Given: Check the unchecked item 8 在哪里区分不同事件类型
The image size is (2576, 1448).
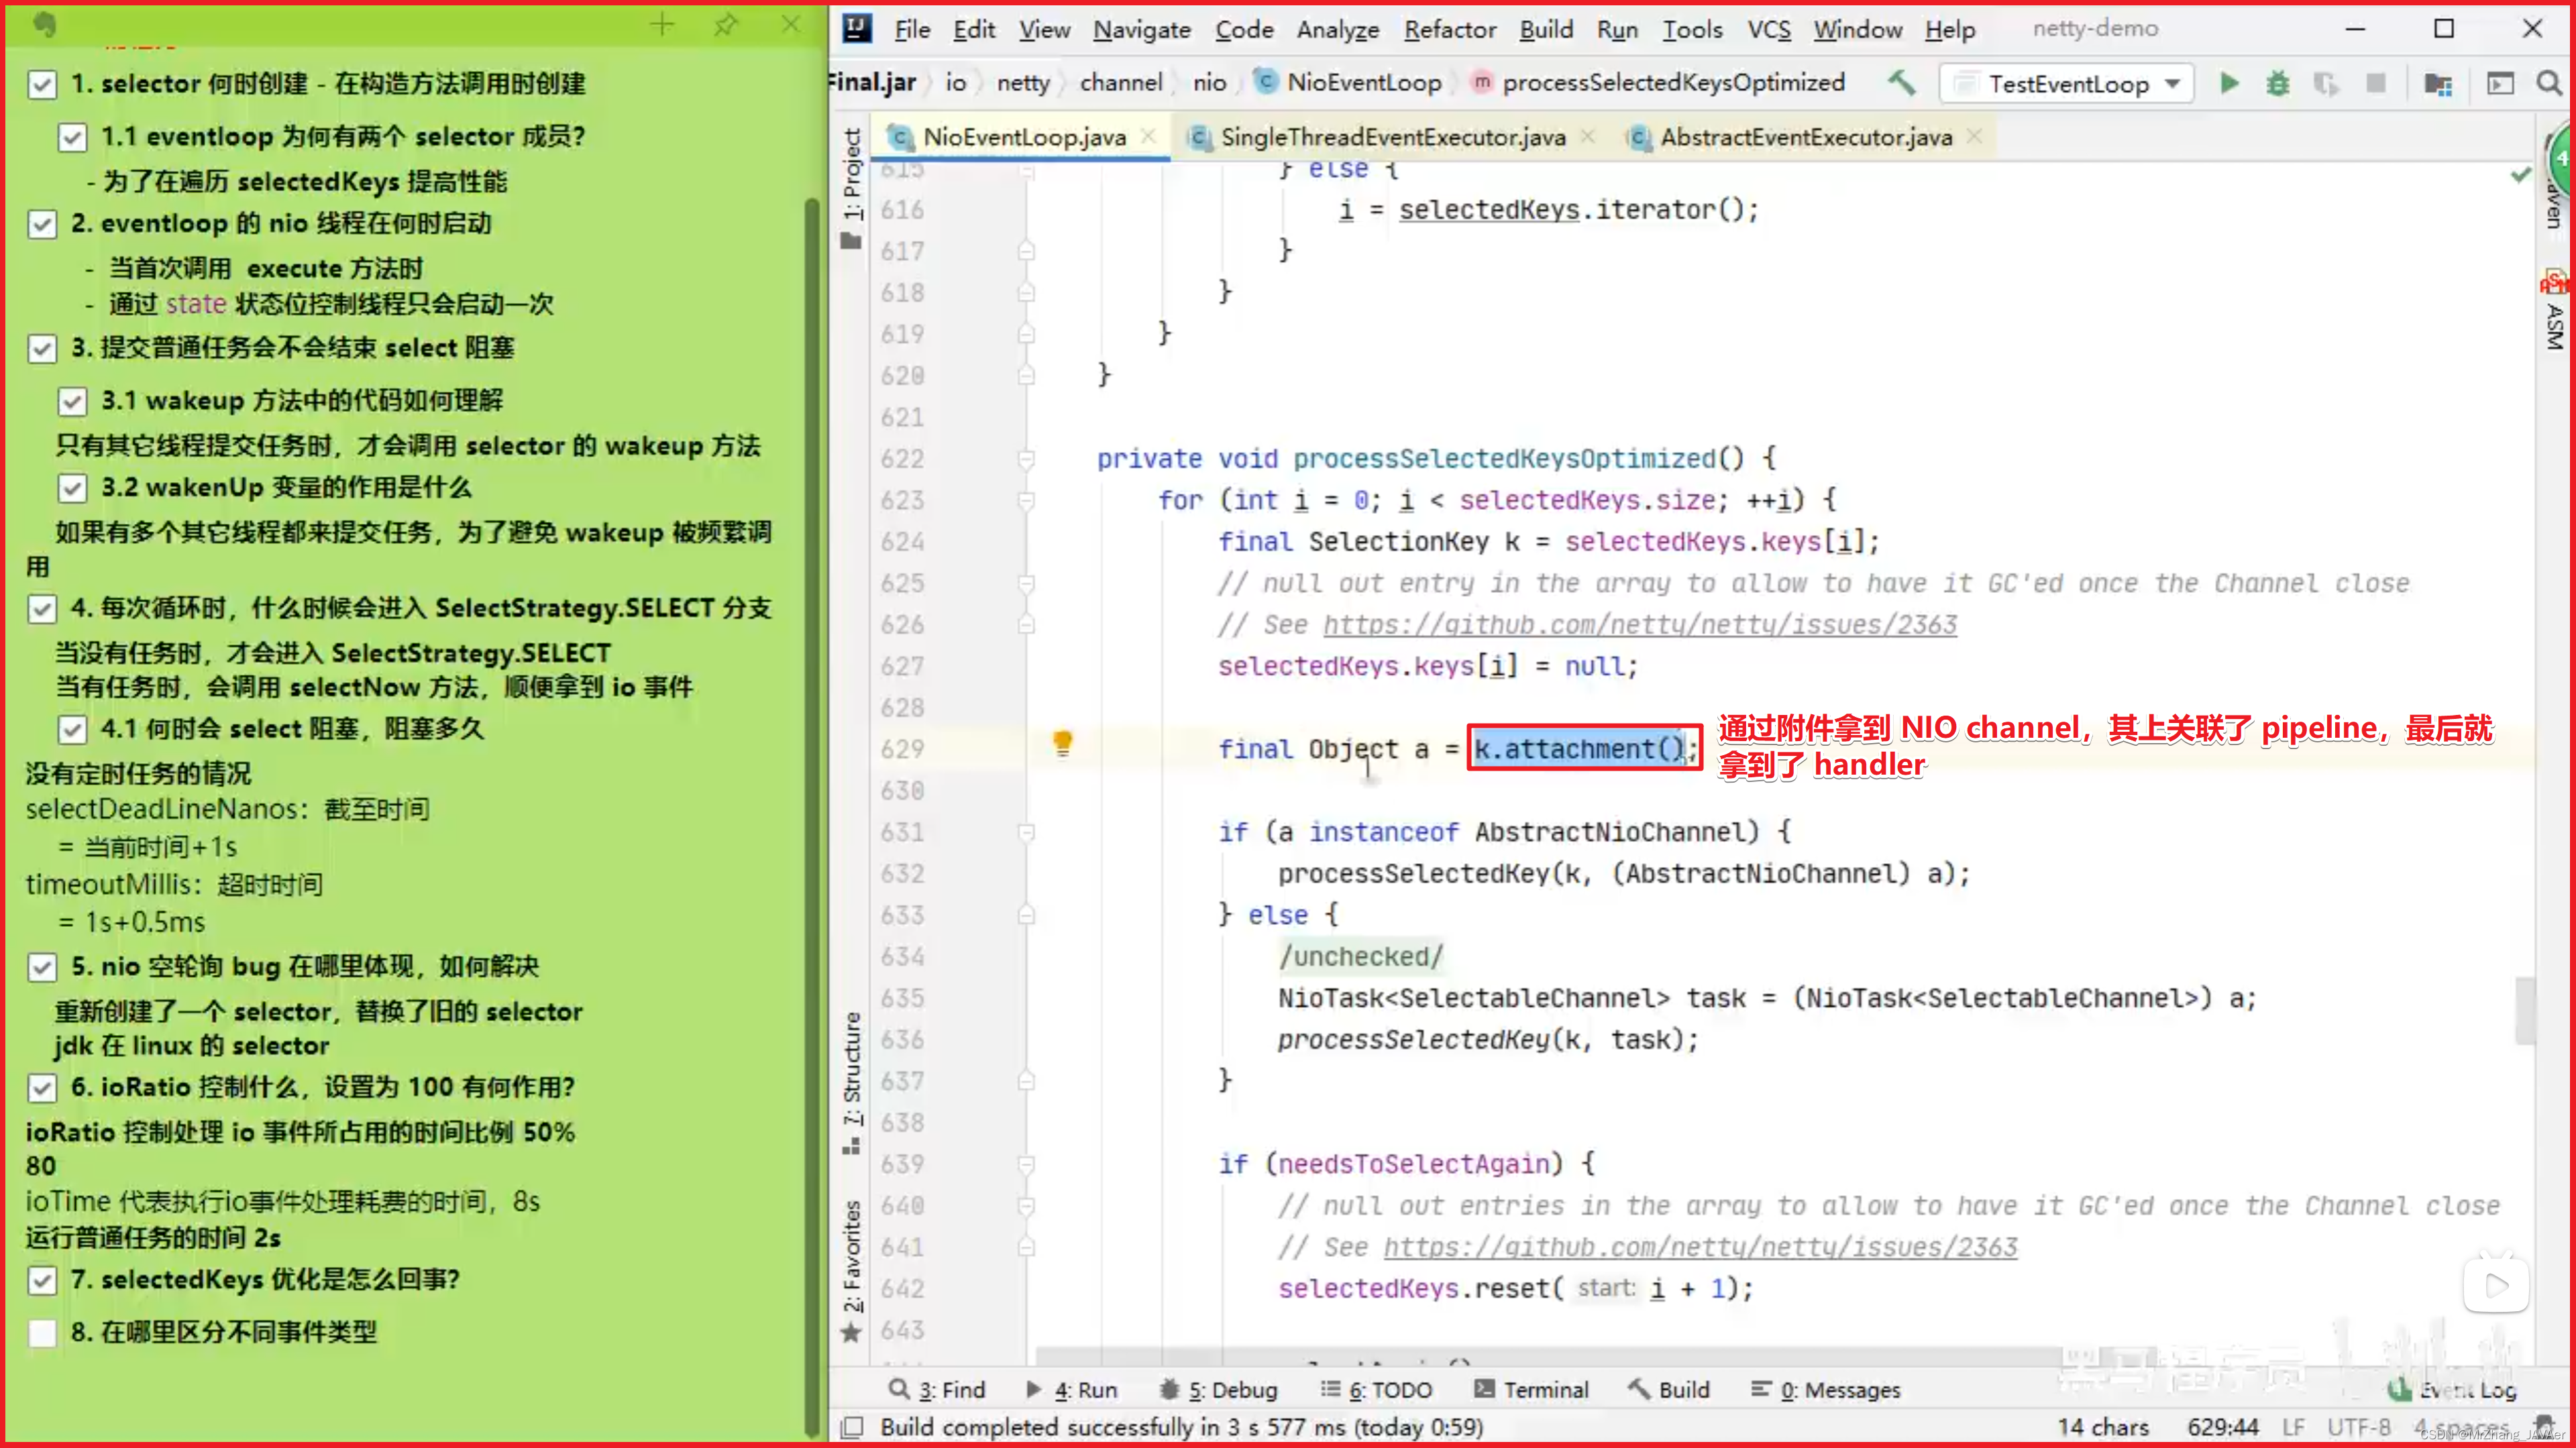Looking at the screenshot, I should [42, 1333].
